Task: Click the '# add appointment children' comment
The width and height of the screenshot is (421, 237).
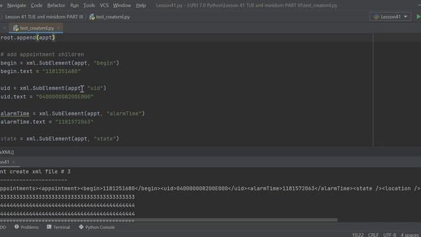Action: point(42,55)
